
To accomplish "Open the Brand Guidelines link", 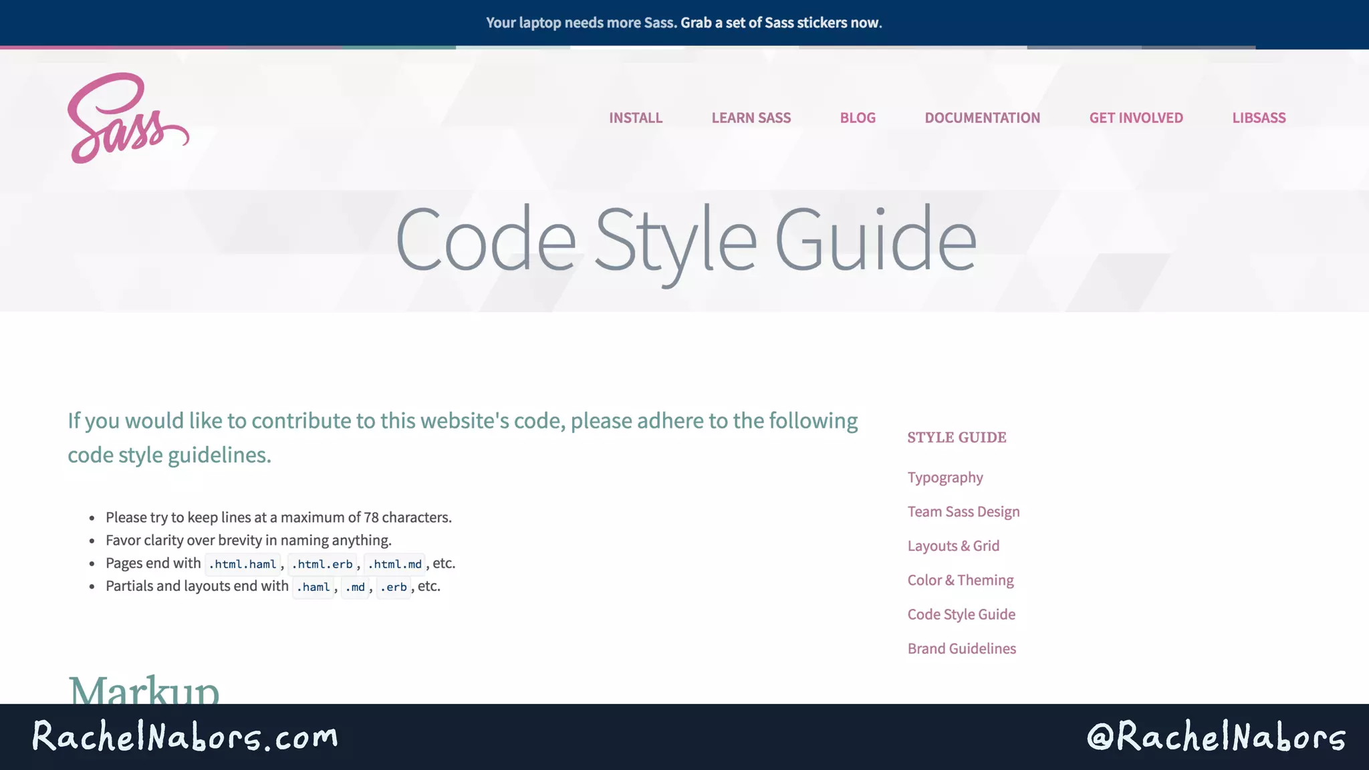I will (x=961, y=648).
